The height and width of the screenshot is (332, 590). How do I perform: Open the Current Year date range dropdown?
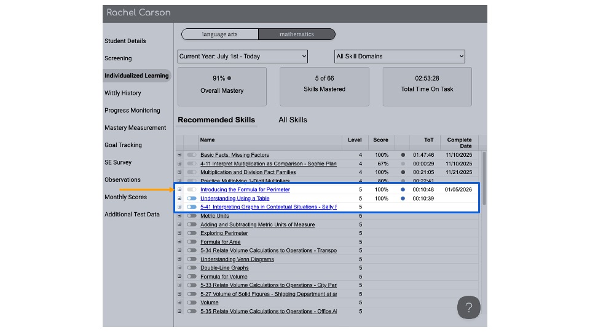(x=242, y=57)
